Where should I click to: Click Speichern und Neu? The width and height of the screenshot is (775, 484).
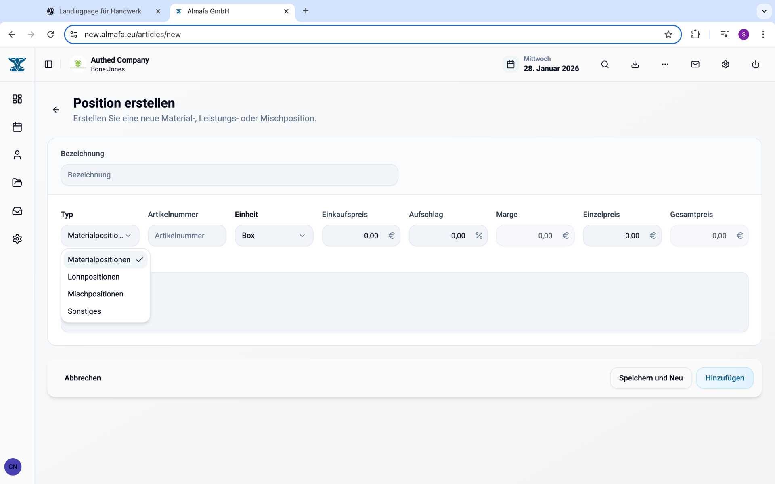[651, 378]
